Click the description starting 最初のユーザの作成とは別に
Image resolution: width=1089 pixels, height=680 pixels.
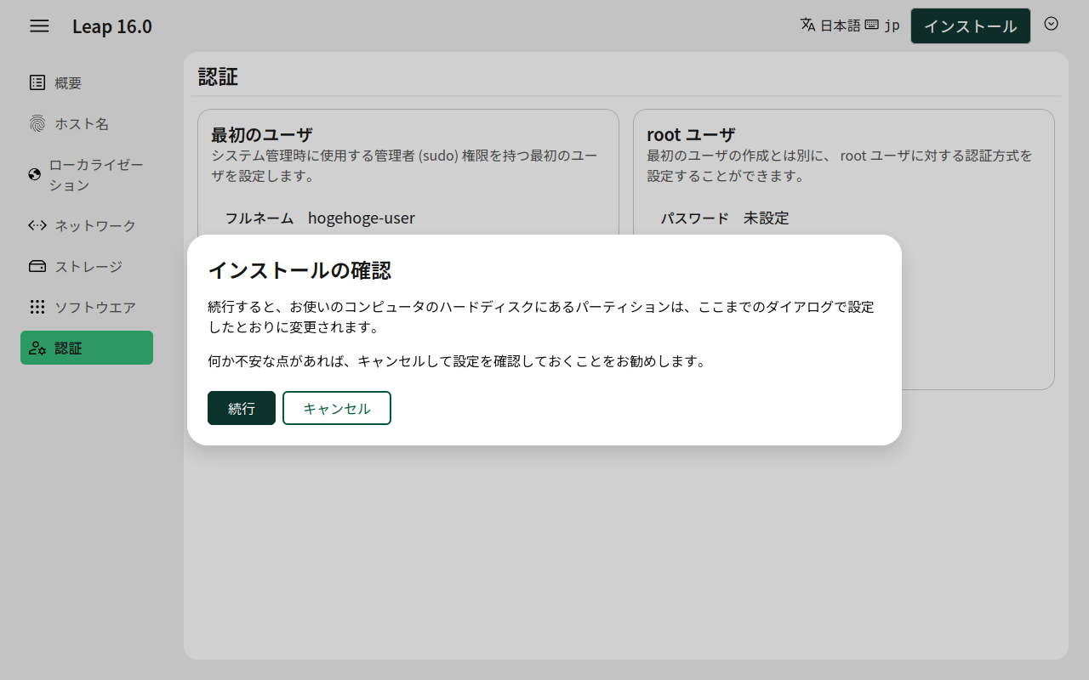pos(840,167)
